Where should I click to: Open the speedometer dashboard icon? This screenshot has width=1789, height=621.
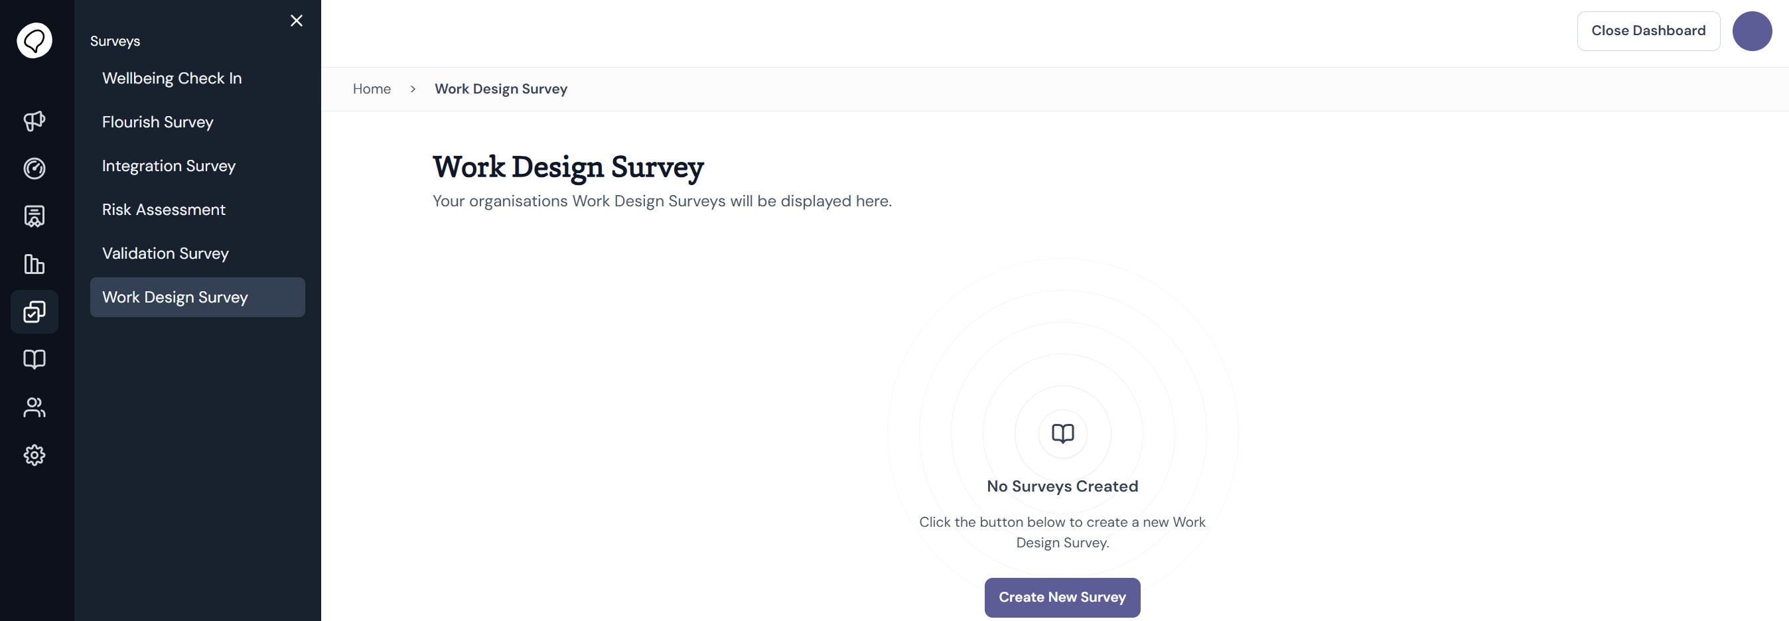pos(34,169)
